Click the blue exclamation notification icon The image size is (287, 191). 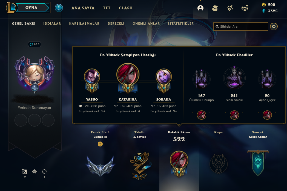tap(59, 8)
